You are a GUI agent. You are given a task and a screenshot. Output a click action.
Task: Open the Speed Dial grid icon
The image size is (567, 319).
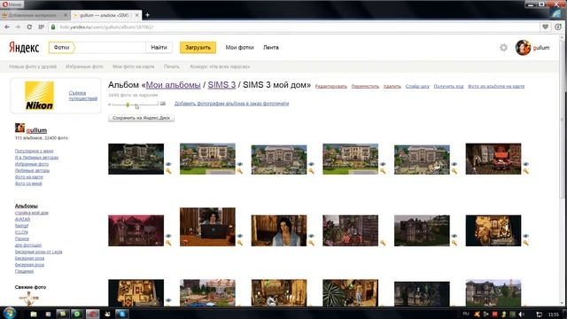pyautogui.click(x=42, y=27)
